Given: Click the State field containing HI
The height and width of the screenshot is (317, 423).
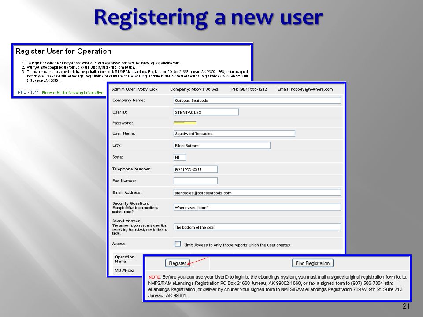Looking at the screenshot, I should click(x=180, y=157).
